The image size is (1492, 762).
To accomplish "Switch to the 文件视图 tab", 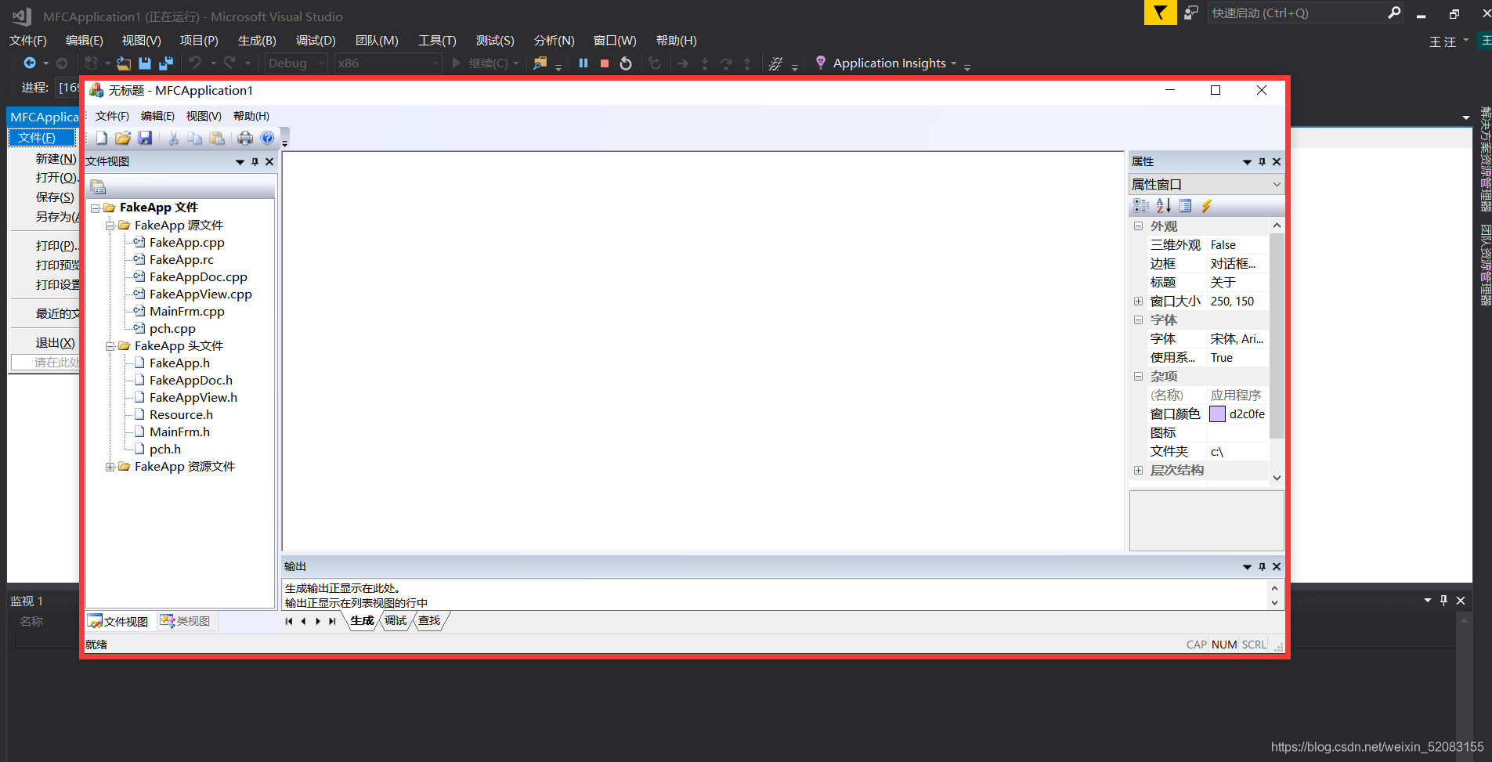I will 119,621.
